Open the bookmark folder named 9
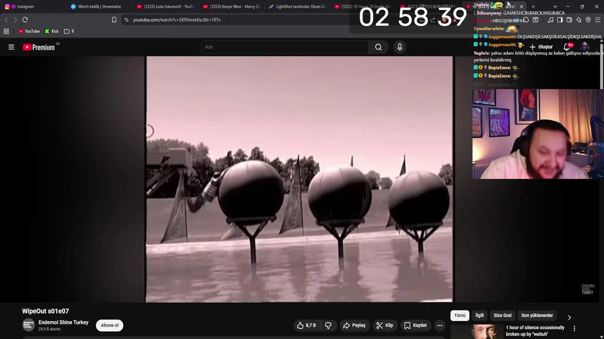The height and width of the screenshot is (339, 604). coord(69,31)
